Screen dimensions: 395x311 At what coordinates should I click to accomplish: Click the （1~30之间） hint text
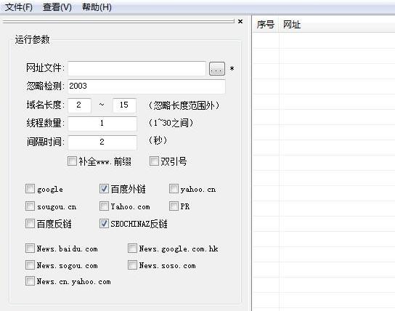pos(171,123)
